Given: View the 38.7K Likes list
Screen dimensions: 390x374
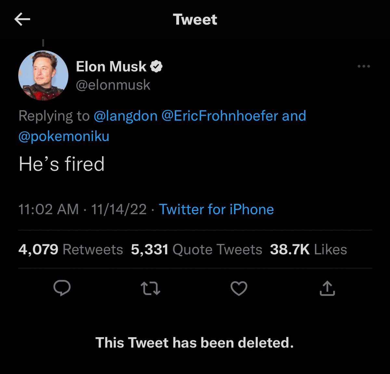Looking at the screenshot, I should click(x=308, y=250).
